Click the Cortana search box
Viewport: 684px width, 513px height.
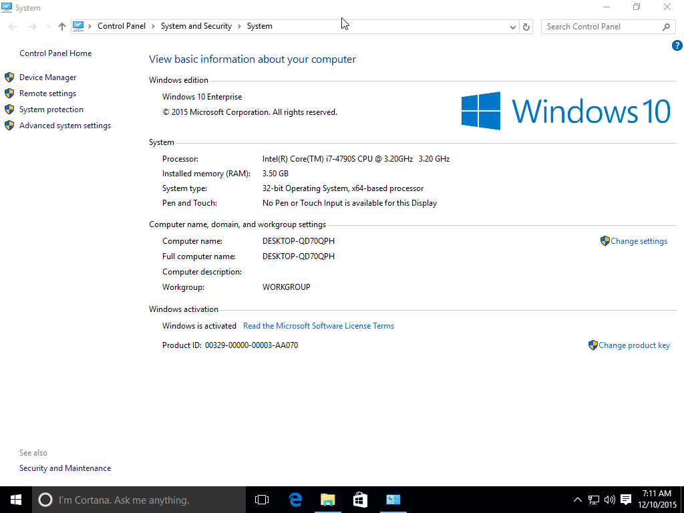pyautogui.click(x=139, y=500)
